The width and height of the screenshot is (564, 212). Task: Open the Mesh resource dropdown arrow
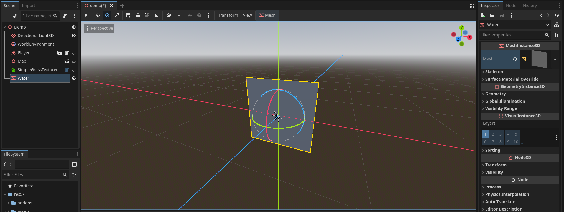coord(555,59)
